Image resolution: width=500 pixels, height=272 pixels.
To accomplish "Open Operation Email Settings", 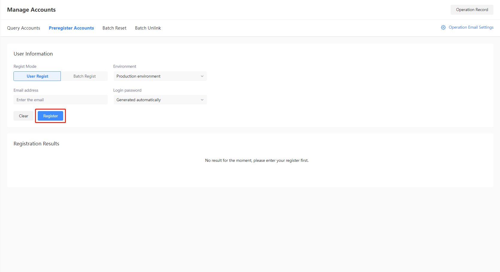I will pos(471,27).
